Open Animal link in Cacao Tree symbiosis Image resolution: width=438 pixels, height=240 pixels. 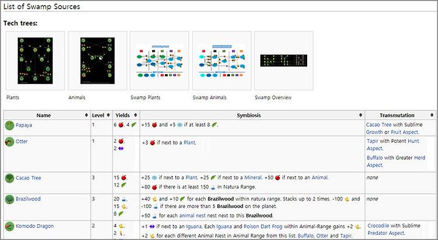click(x=319, y=177)
